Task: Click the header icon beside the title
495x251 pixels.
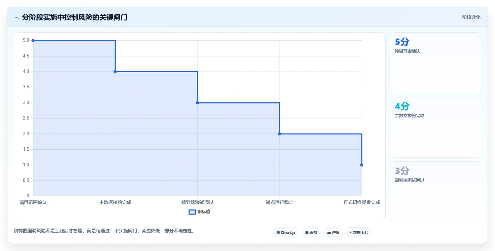Action: pos(17,18)
